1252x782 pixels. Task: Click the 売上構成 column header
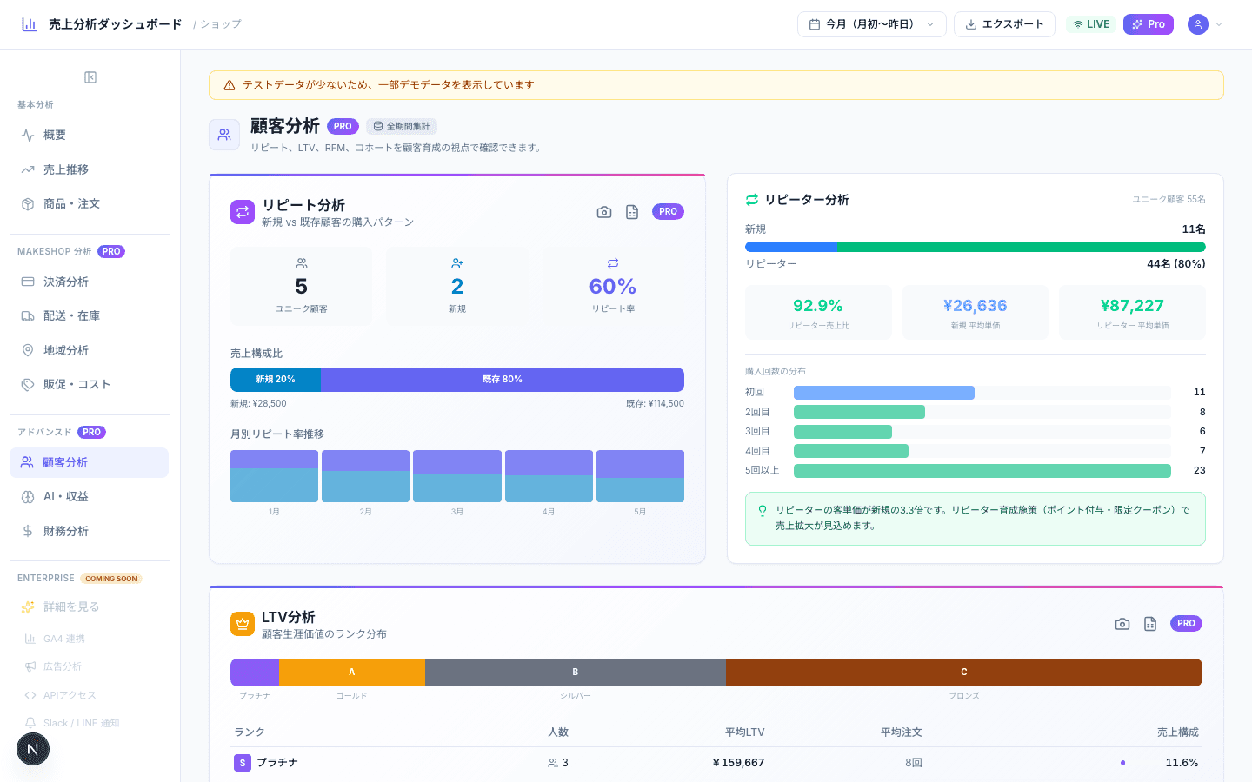[1178, 732]
